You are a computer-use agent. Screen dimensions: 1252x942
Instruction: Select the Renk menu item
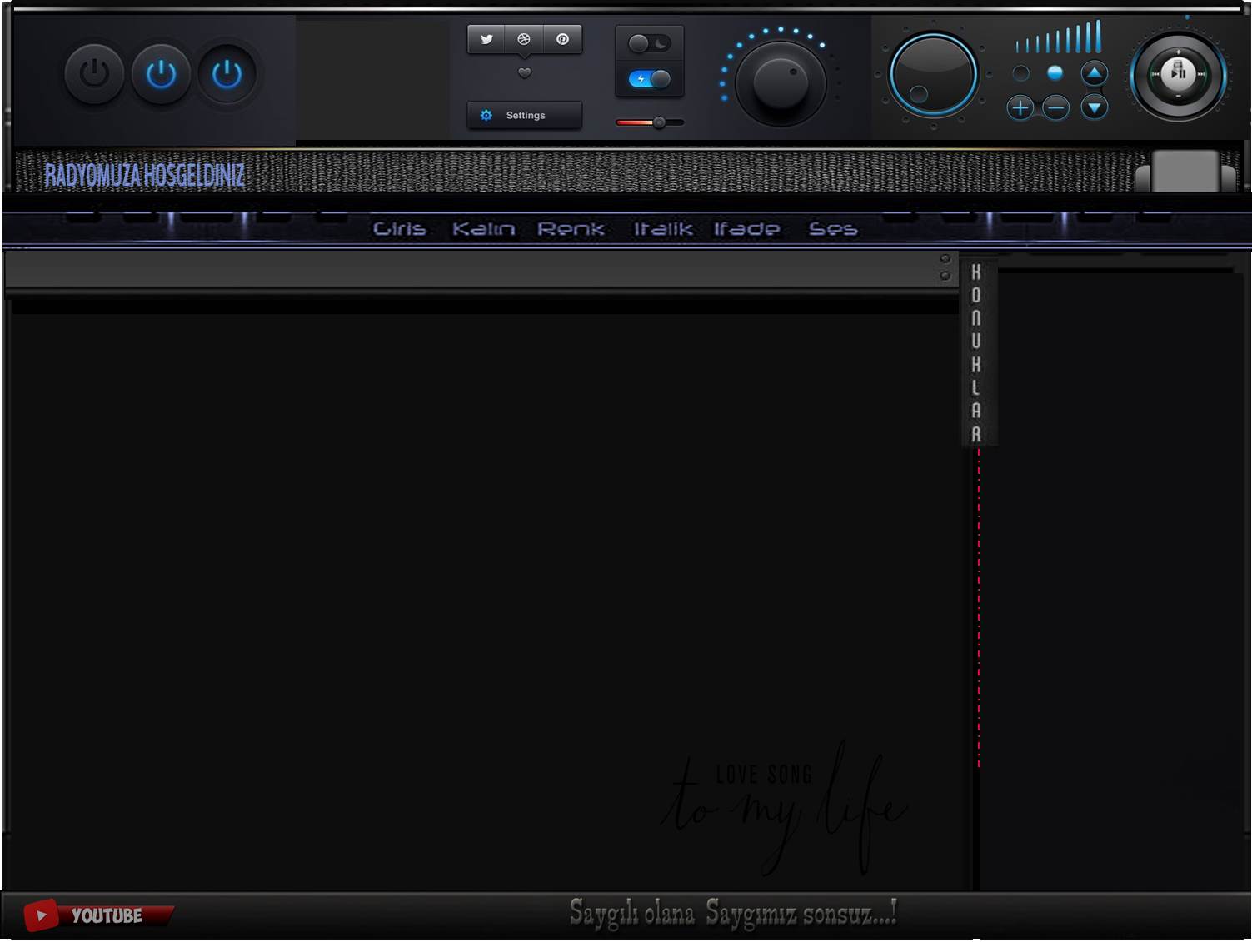[571, 229]
